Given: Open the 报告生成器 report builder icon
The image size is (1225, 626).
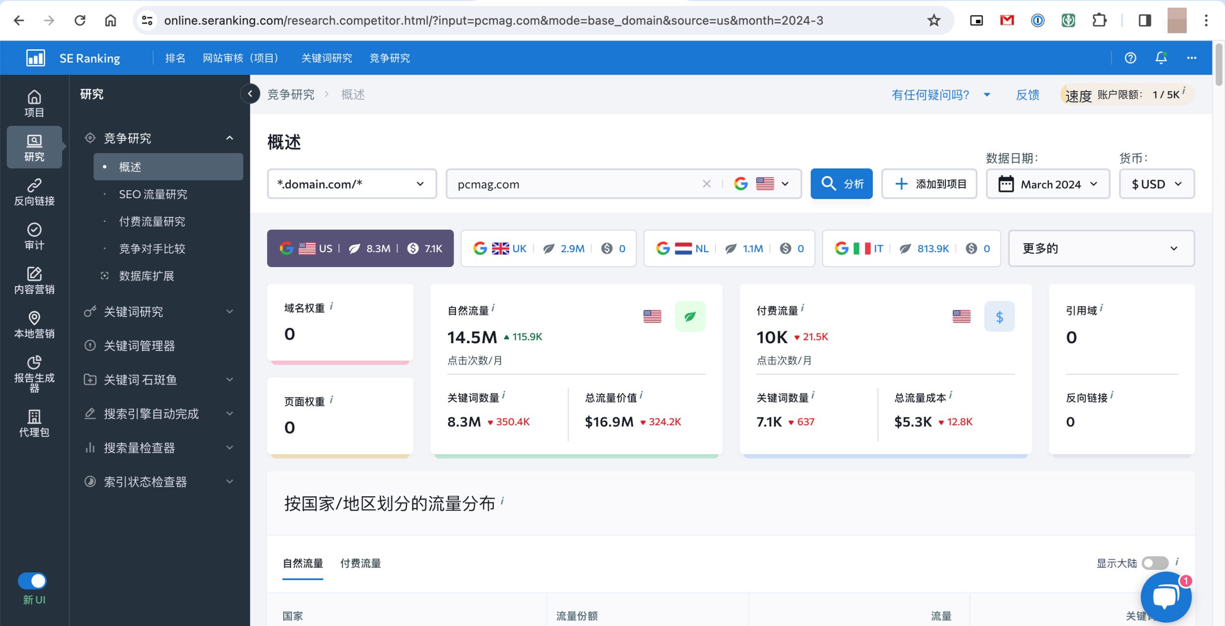Looking at the screenshot, I should pos(34,374).
